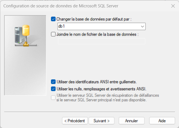The image size is (179, 128).
Task: Enable the 'Joindre le nom de fichier' checkbox
Action: 53,35
